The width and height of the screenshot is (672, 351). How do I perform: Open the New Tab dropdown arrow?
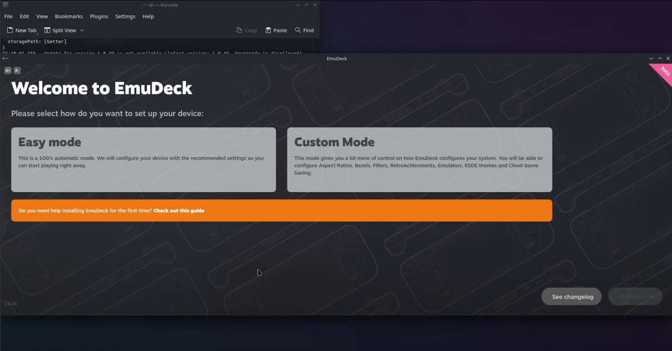coord(38,33)
